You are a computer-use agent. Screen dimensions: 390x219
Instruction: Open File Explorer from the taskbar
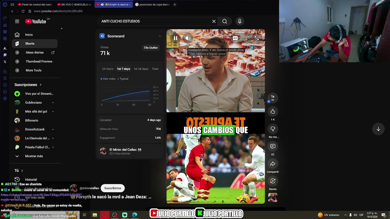[95, 215]
